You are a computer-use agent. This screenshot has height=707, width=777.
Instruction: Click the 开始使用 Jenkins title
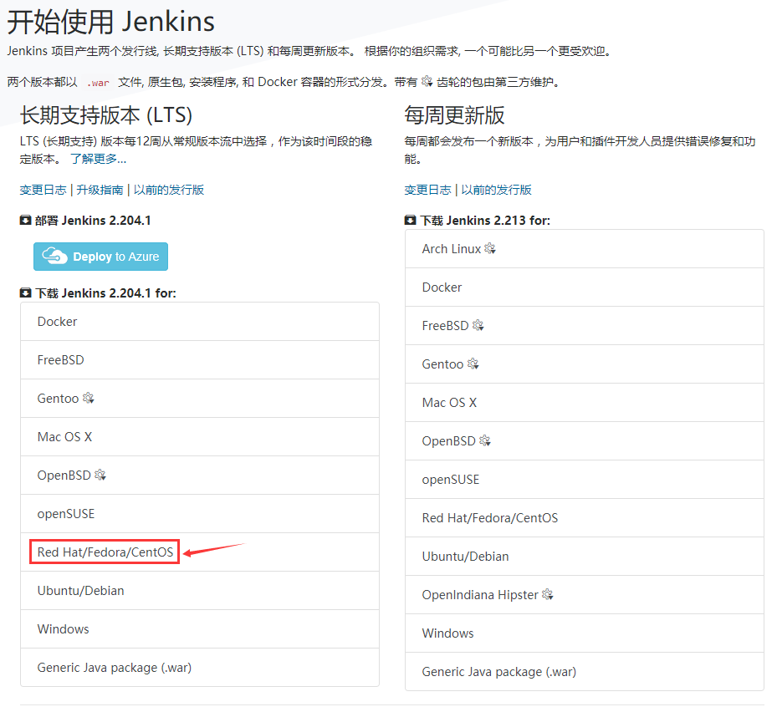(x=111, y=23)
